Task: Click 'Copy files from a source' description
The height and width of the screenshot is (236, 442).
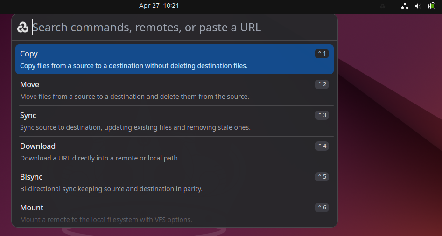Action: pos(134,66)
